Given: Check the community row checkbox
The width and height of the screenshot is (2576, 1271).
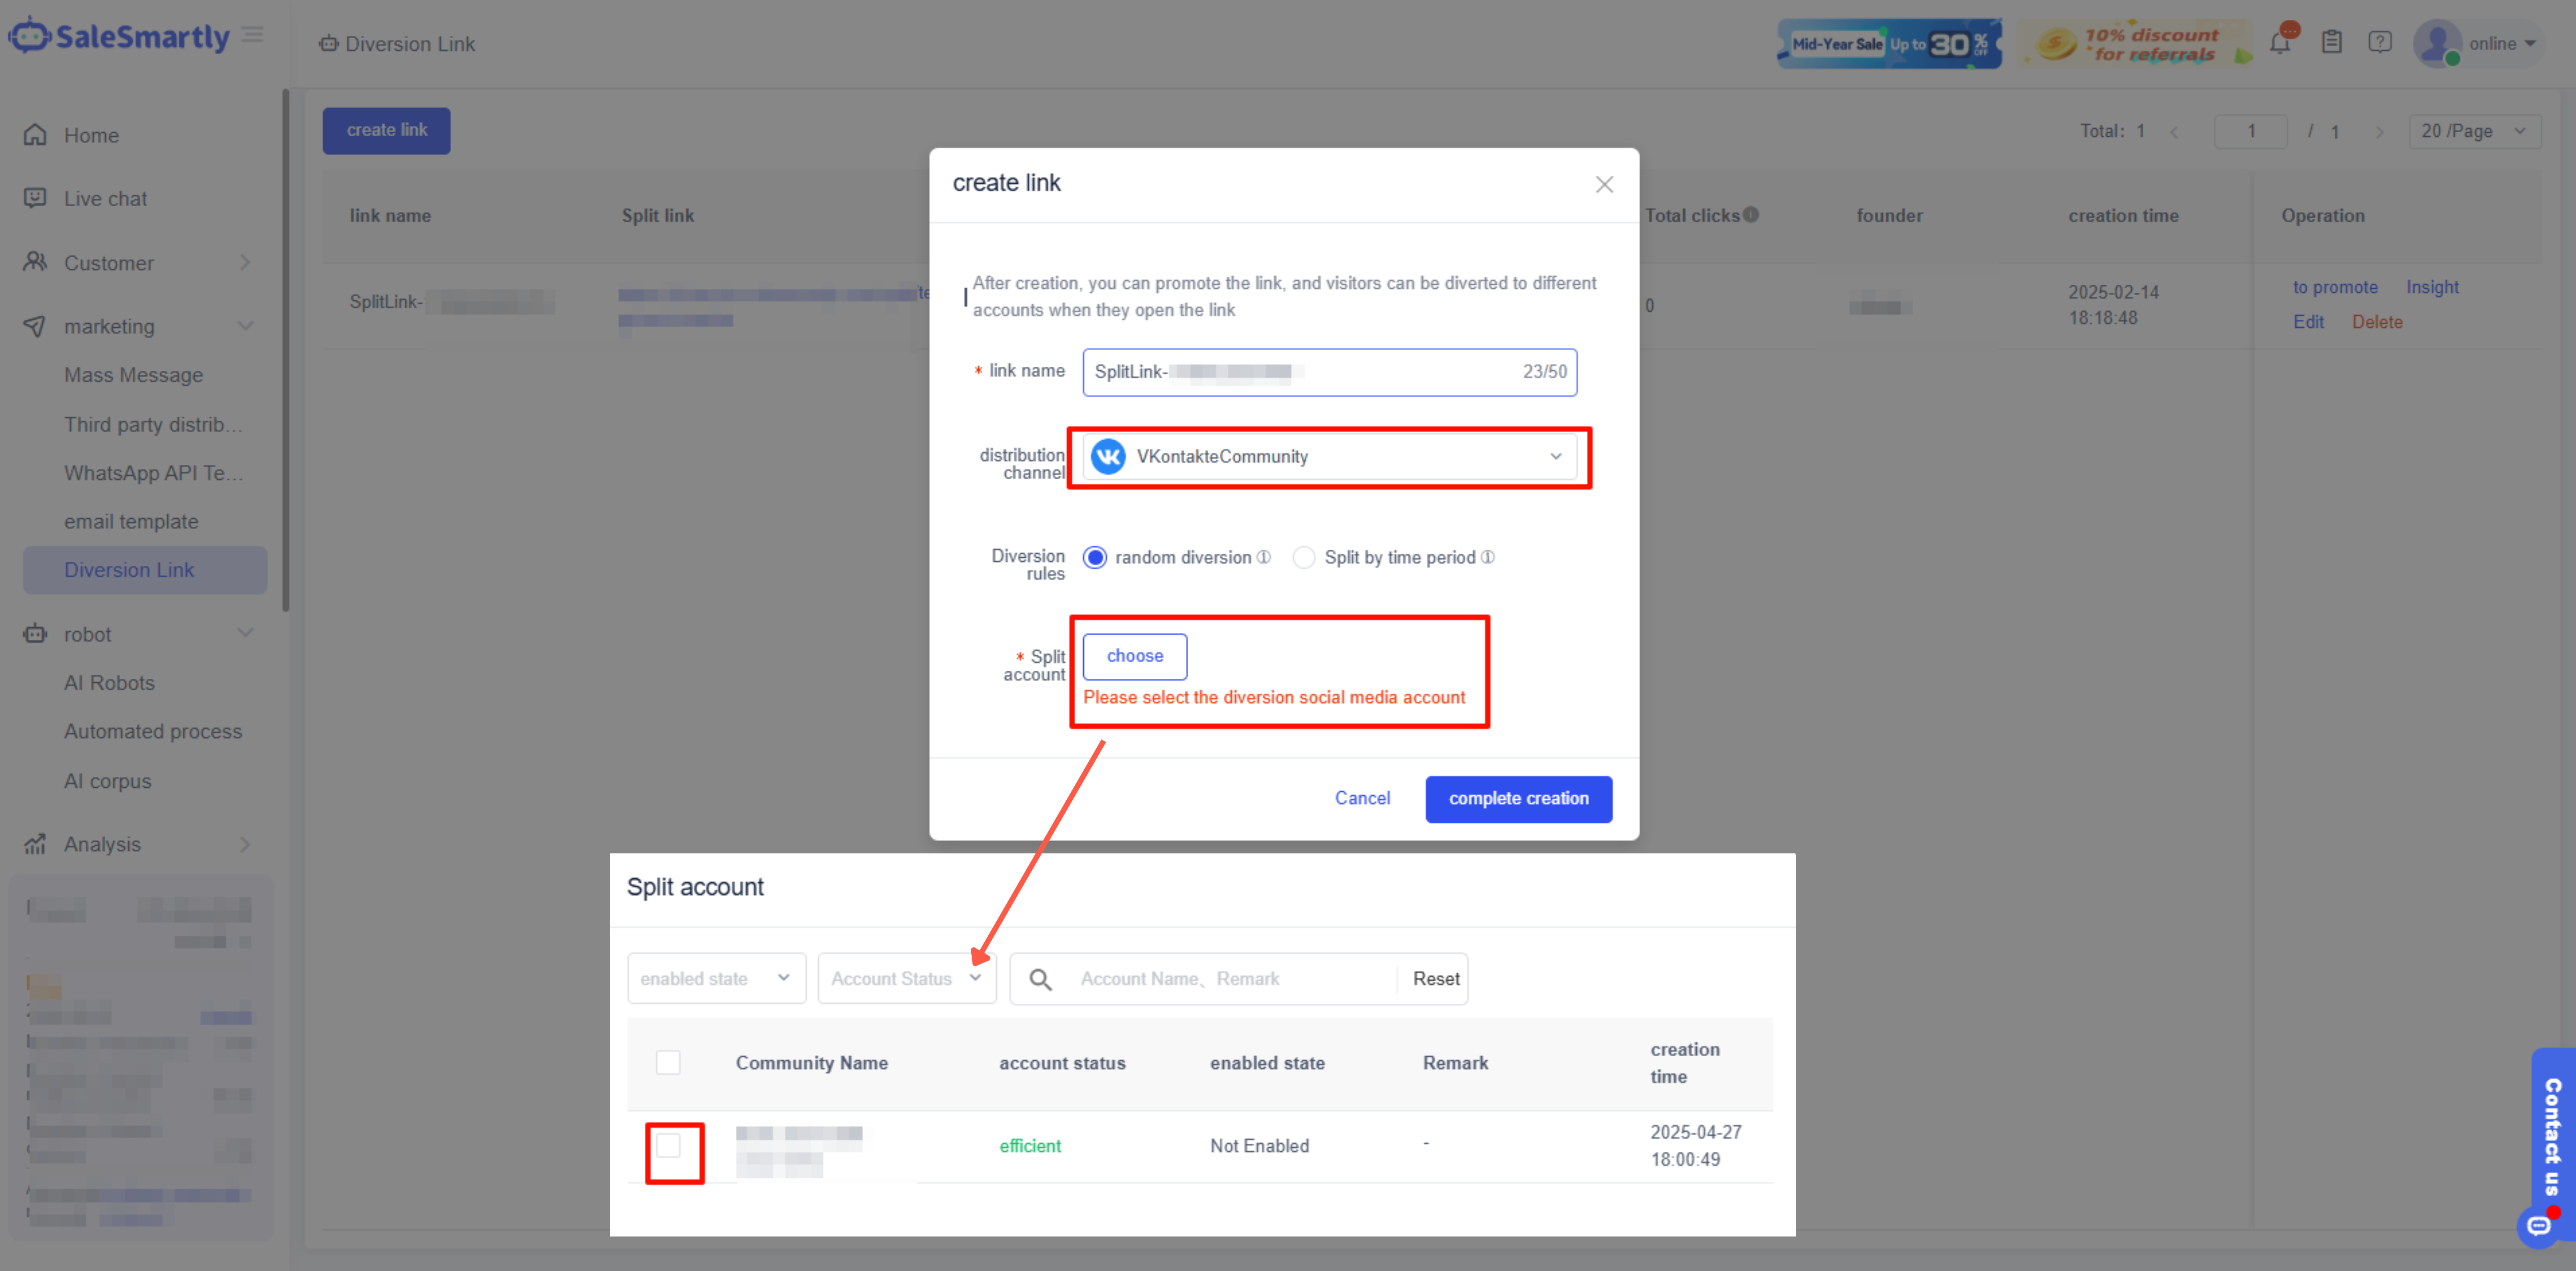Looking at the screenshot, I should pos(668,1145).
